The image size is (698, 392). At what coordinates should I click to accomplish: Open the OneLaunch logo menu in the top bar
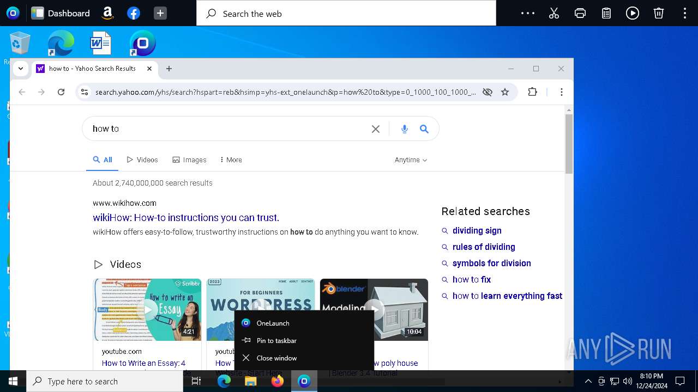tap(13, 13)
